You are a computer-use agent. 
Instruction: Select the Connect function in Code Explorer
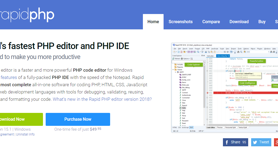click(185, 93)
